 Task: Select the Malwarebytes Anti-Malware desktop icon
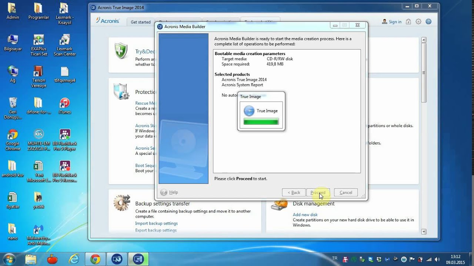click(39, 235)
